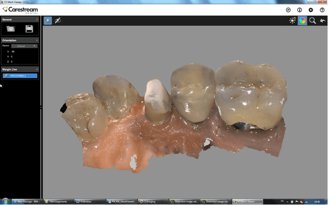The height and width of the screenshot is (205, 328).
Task: Toggle the crossed-out eye hide button
Action: (58, 21)
